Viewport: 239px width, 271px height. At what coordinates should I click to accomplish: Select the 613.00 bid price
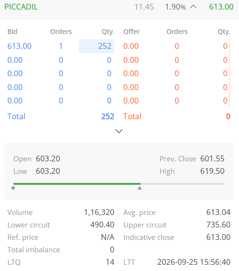pyautogui.click(x=20, y=46)
